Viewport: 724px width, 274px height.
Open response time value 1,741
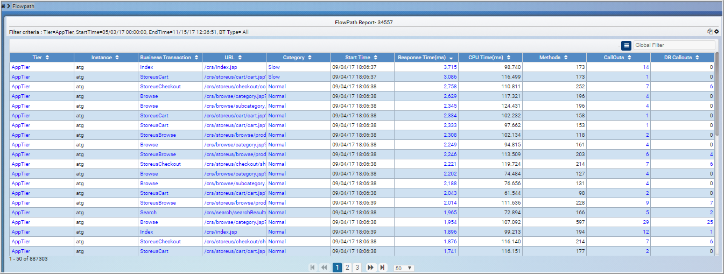coord(450,251)
